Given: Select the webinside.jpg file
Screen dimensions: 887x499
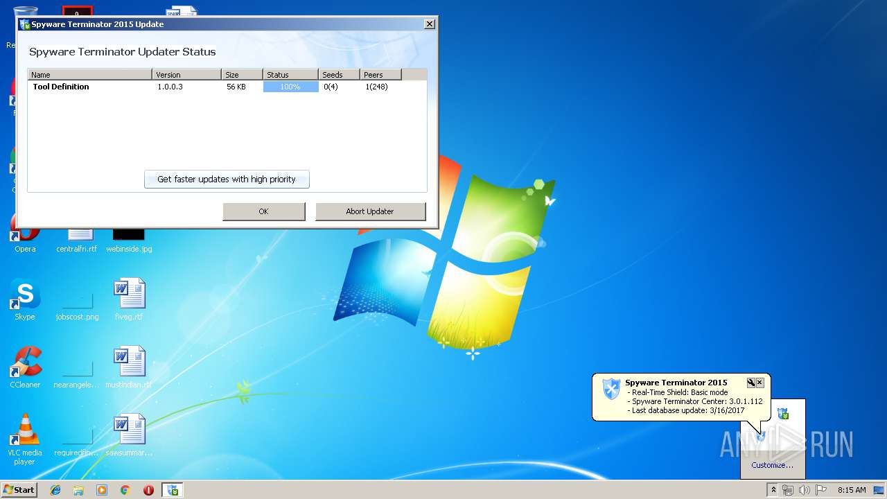Looking at the screenshot, I should pyautogui.click(x=129, y=239).
